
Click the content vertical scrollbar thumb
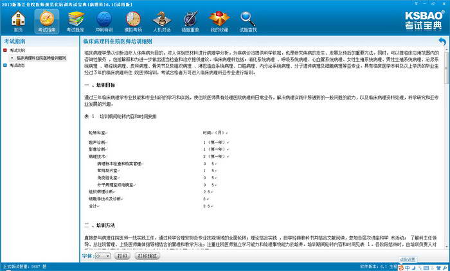click(447, 68)
